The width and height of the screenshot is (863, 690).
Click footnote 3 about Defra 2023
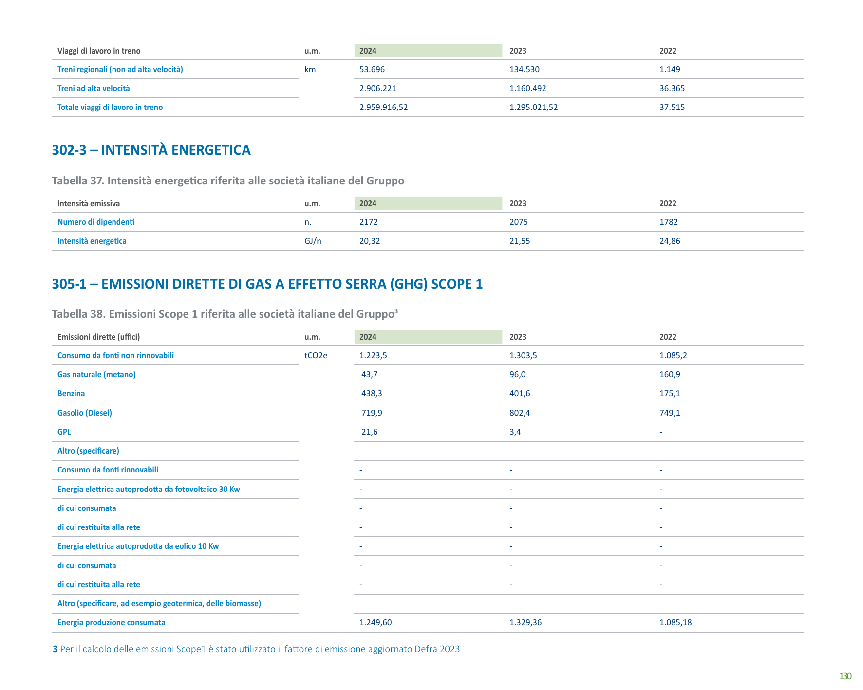[x=256, y=649]
